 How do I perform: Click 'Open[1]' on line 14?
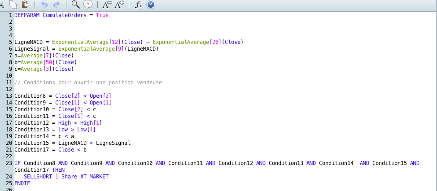101,103
